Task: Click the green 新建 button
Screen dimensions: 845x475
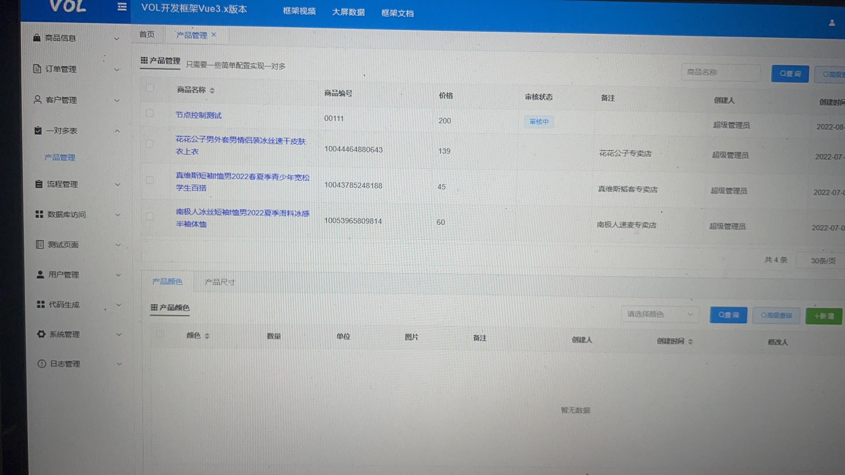Action: pos(824,316)
